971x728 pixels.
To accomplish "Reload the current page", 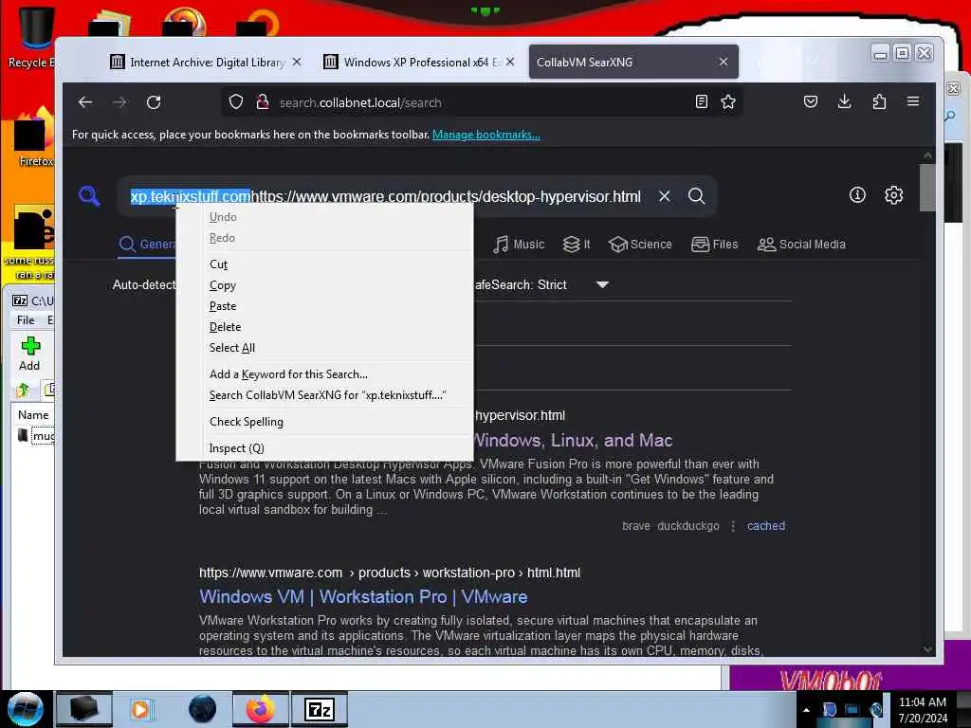I will click(154, 102).
